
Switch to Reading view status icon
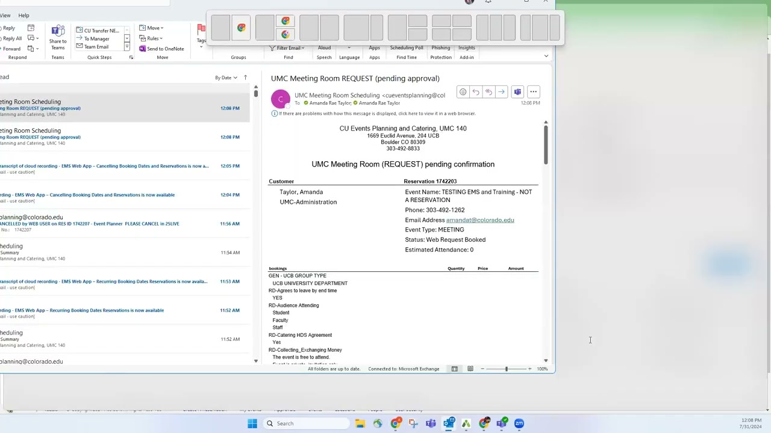click(x=470, y=369)
